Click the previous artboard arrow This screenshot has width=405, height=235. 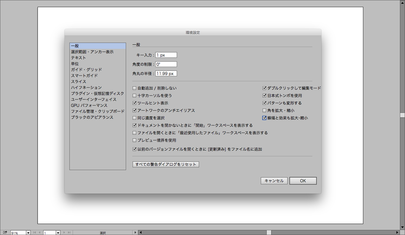coord(39,233)
